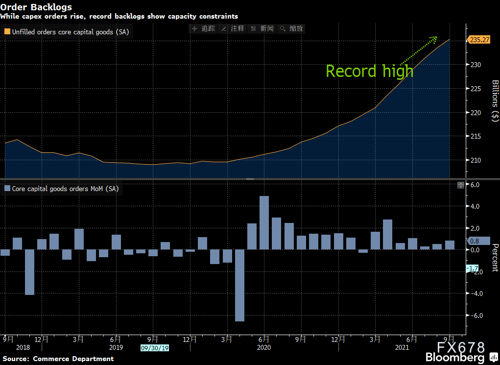This screenshot has height=365, width=500.
Task: Click the Record high annotation text
Action: (x=370, y=71)
